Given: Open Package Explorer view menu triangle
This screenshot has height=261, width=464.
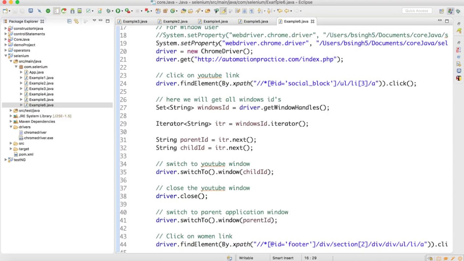Looking at the screenshot, I should (x=94, y=21).
